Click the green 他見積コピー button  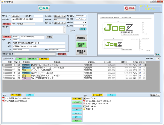pos(81,45)
